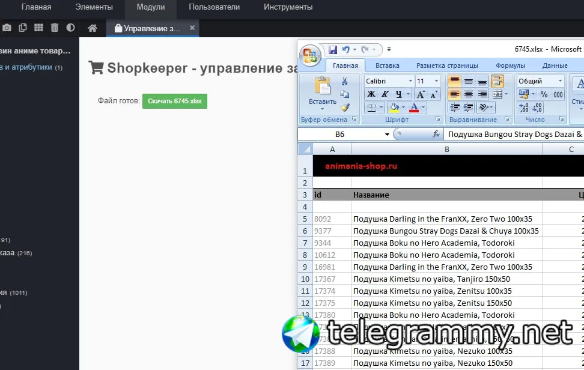584x370 pixels.
Task: Click the fx insert function icon
Action: (436, 134)
